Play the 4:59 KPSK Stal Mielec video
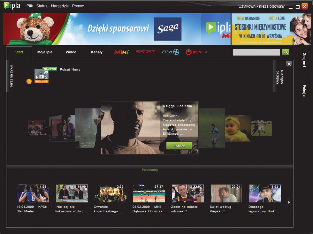The width and height of the screenshot is (313, 234). 33,193
